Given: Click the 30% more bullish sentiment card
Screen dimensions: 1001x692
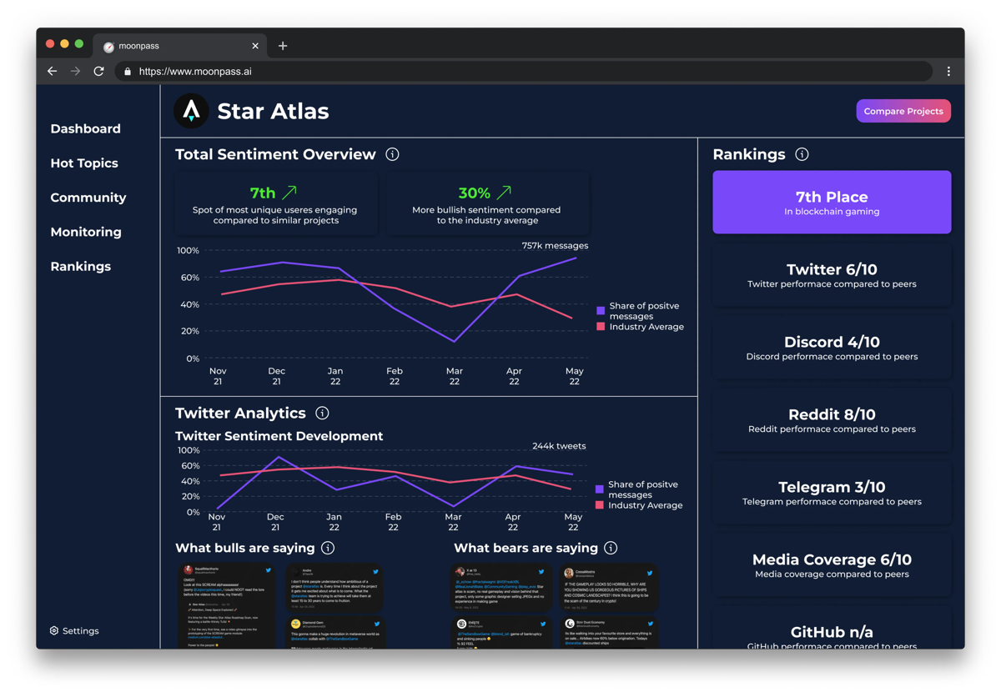Looking at the screenshot, I should [486, 203].
